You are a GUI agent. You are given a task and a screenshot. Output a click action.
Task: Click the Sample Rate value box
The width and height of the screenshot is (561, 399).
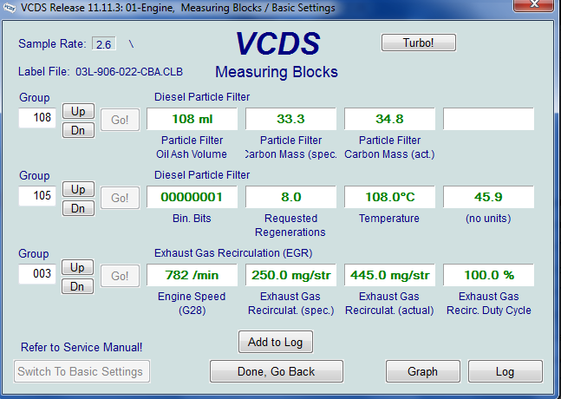pos(103,44)
